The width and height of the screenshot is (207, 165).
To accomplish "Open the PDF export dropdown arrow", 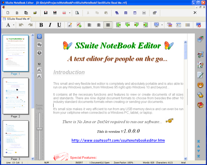I will click(70, 13).
